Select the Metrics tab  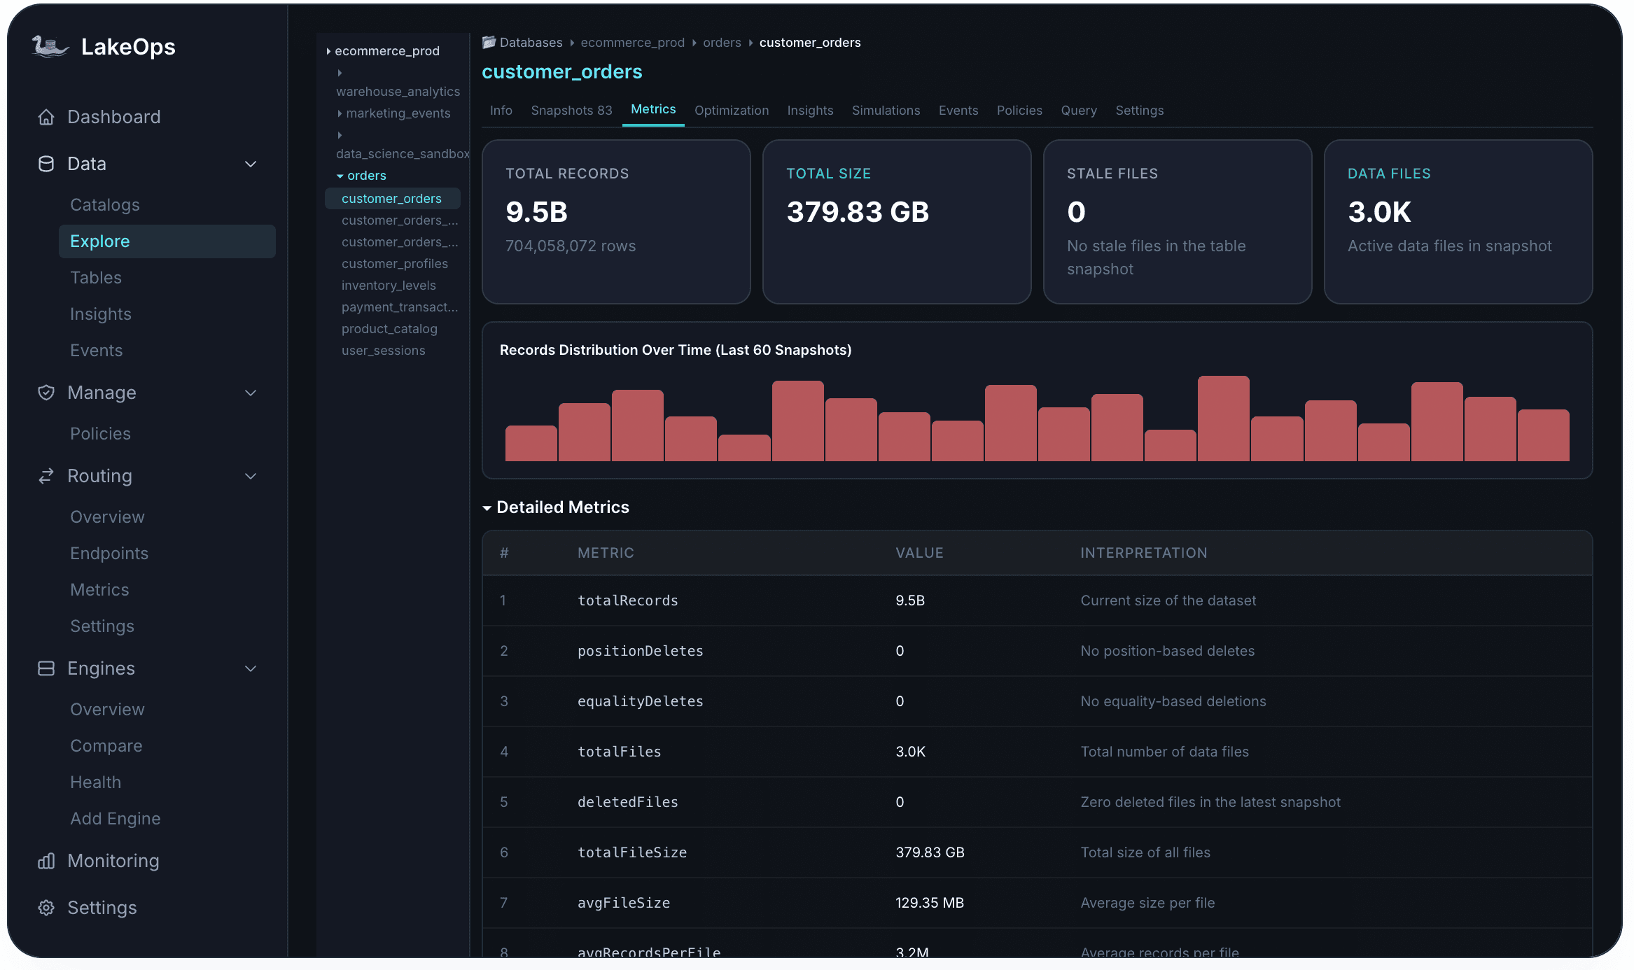(653, 109)
